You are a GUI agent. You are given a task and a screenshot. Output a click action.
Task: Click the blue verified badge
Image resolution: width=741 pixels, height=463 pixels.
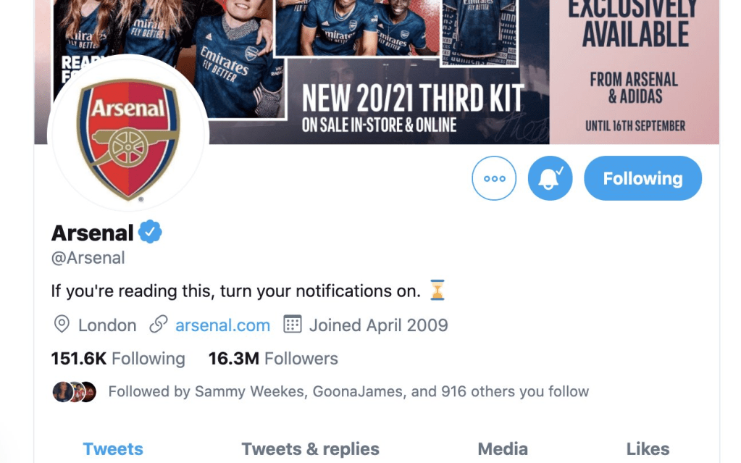[x=151, y=233]
